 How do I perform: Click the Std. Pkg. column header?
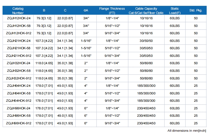[x=196, y=11]
